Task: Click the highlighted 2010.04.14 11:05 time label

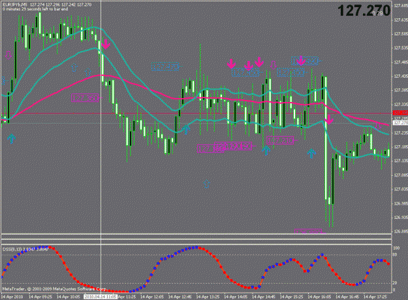Action: coord(100,297)
